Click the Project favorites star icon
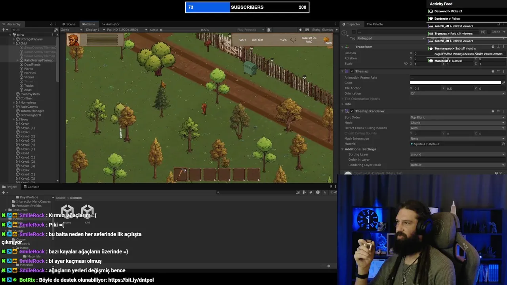 pos(324,192)
